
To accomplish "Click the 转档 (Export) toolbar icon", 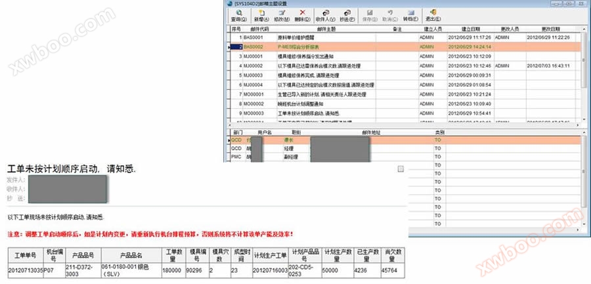I will [x=410, y=14].
